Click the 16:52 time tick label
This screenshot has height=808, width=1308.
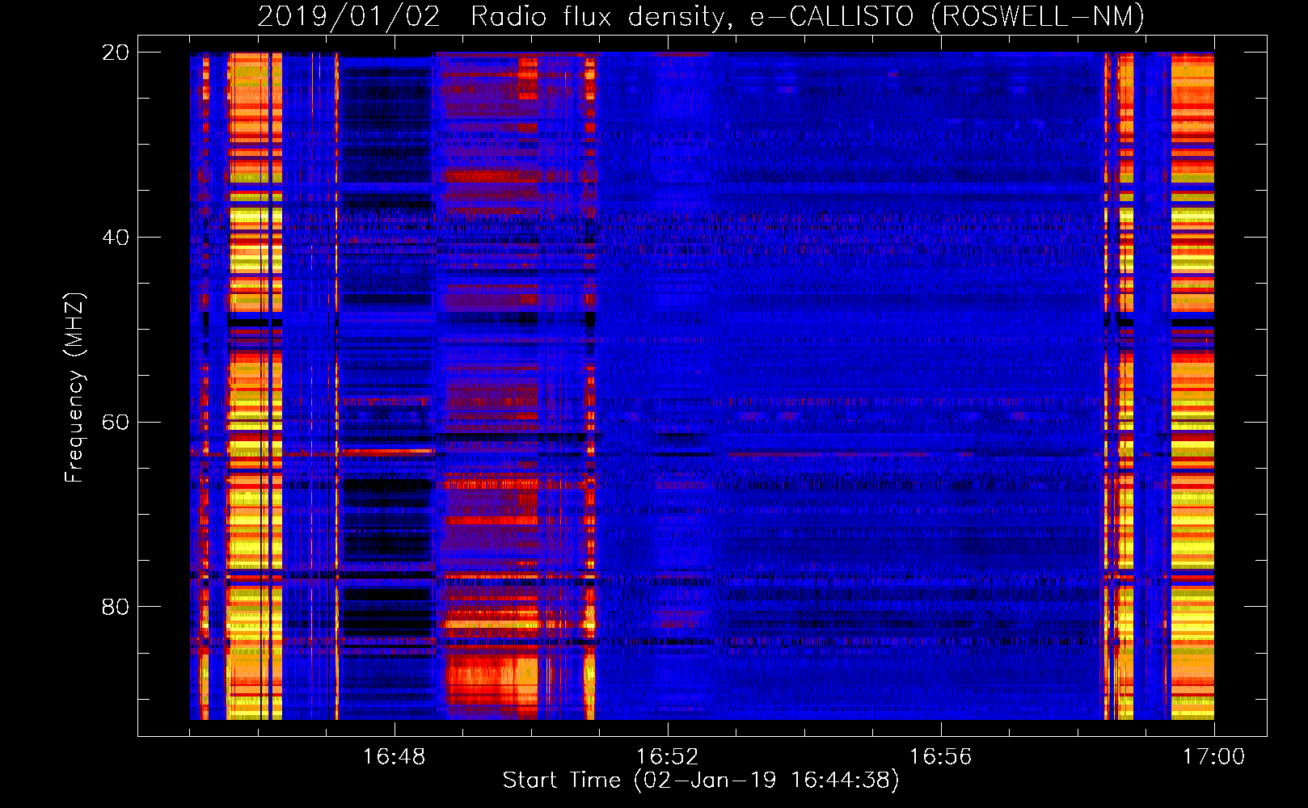click(x=667, y=757)
